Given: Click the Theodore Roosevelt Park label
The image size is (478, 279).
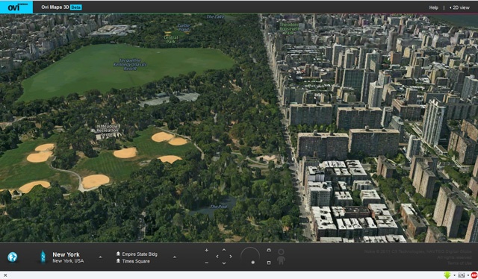Looking at the screenshot, I should pos(289,28).
